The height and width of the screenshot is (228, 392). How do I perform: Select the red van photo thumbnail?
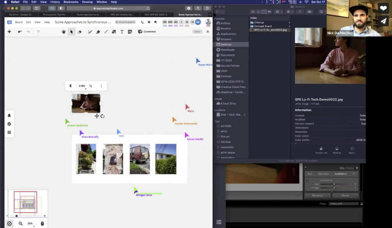click(x=140, y=159)
